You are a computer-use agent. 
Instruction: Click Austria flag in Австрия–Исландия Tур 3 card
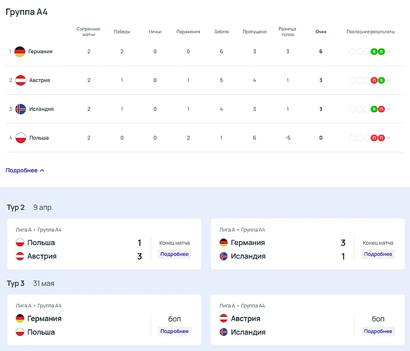[224, 318]
